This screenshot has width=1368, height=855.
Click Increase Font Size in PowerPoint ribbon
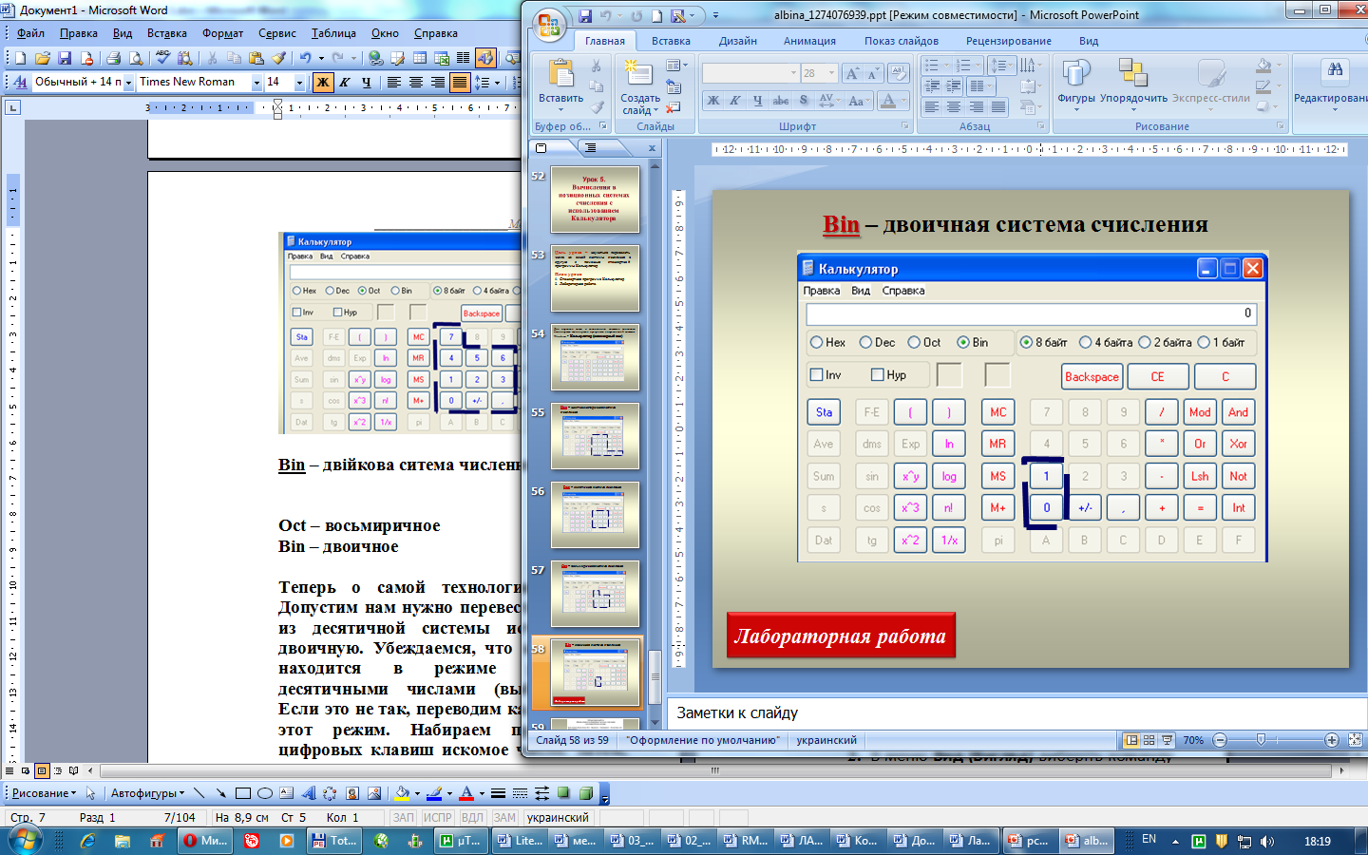pos(852,73)
